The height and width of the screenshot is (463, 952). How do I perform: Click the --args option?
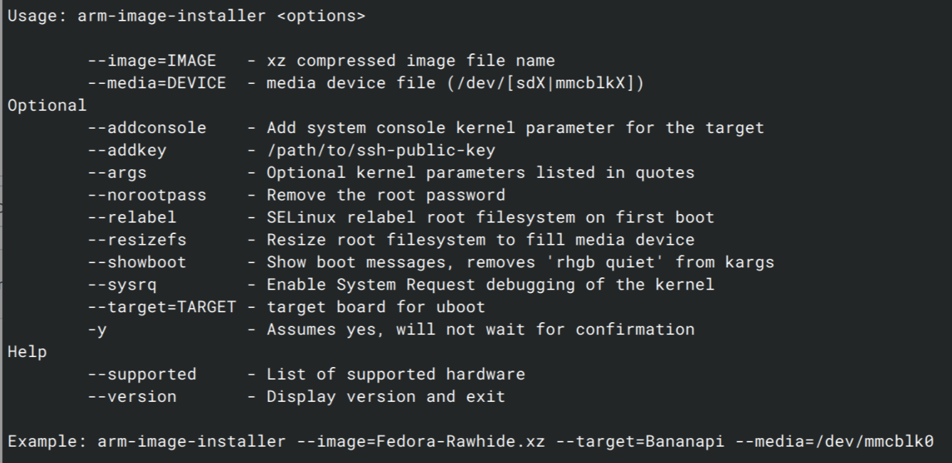[x=117, y=173]
